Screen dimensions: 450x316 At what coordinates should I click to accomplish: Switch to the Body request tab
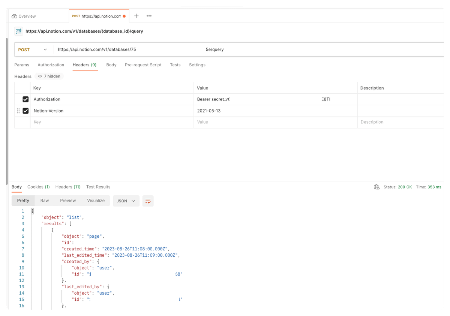[x=111, y=65]
